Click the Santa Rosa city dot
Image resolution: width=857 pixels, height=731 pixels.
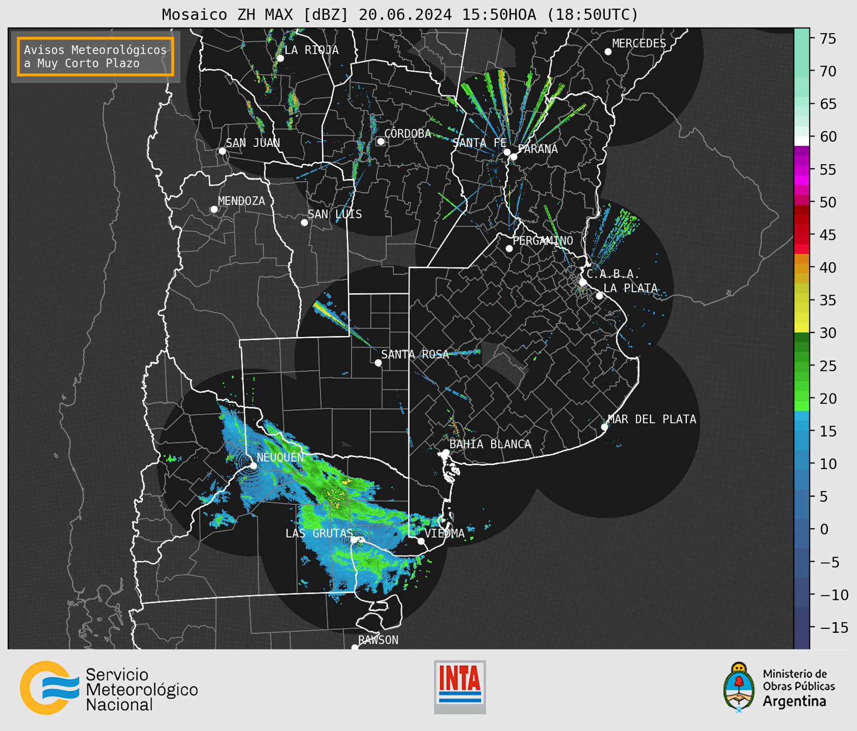(378, 362)
